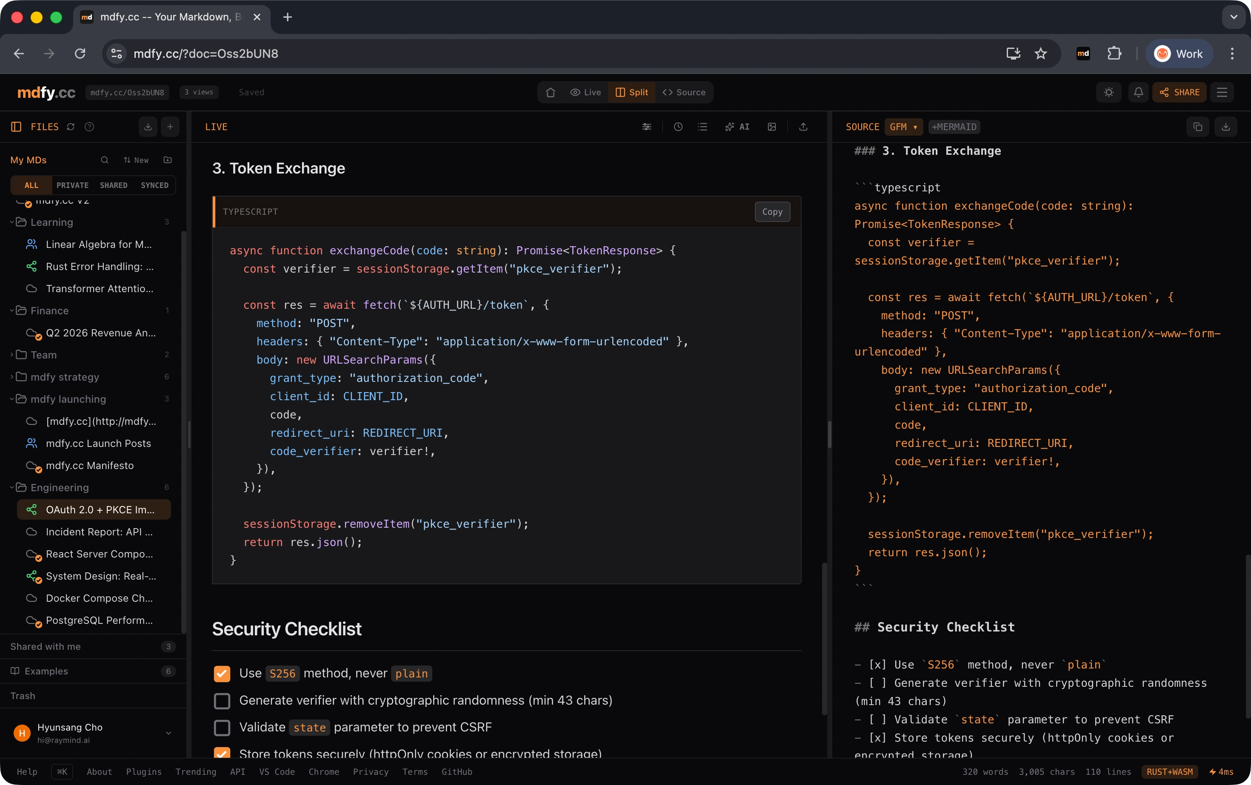Screen dimensions: 1251x785
Task: Select the PRIVATE filter tab
Action: click(72, 185)
